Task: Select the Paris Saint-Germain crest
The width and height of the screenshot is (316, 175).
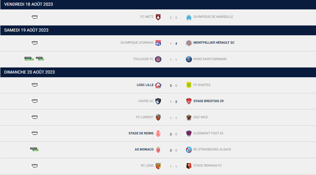Action: click(189, 59)
